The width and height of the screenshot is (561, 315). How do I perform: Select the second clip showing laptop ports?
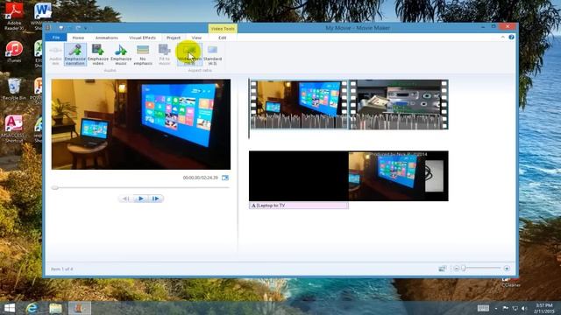[399, 104]
